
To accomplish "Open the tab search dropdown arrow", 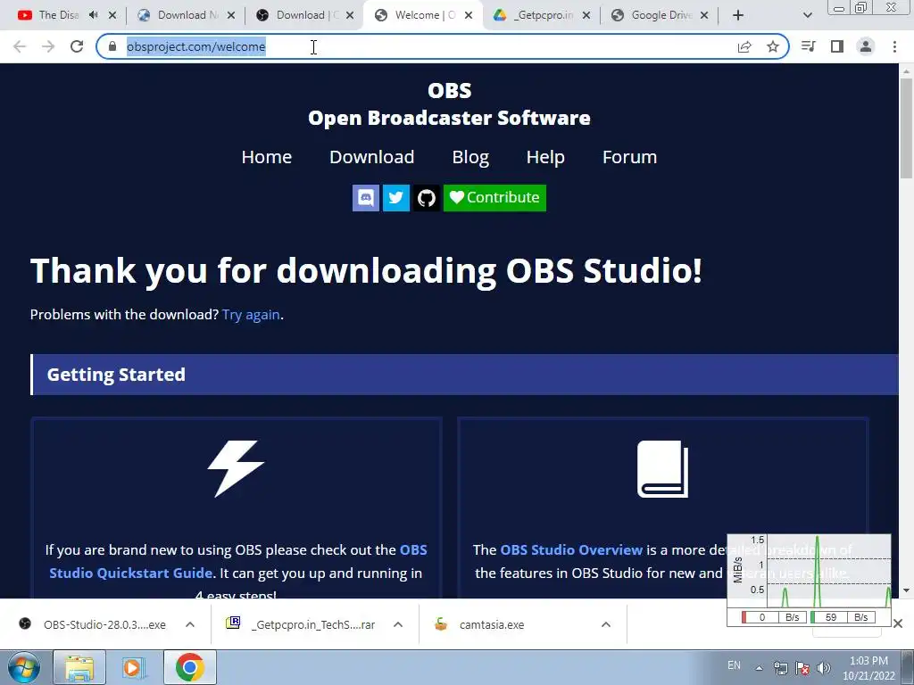I will (x=807, y=15).
